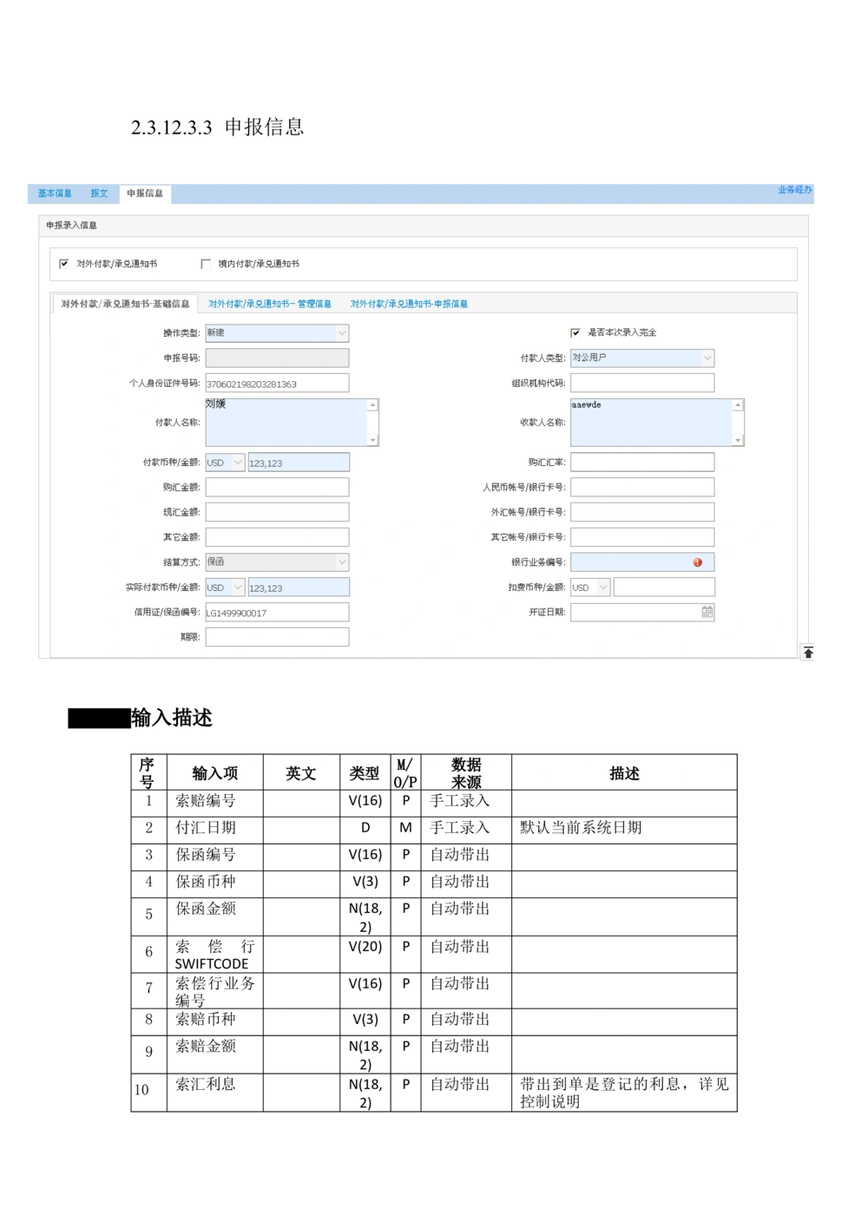Image resolution: width=868 pixels, height=1228 pixels.
Task: Click the back-to-top arrow icon at bottom right
Action: 808,652
